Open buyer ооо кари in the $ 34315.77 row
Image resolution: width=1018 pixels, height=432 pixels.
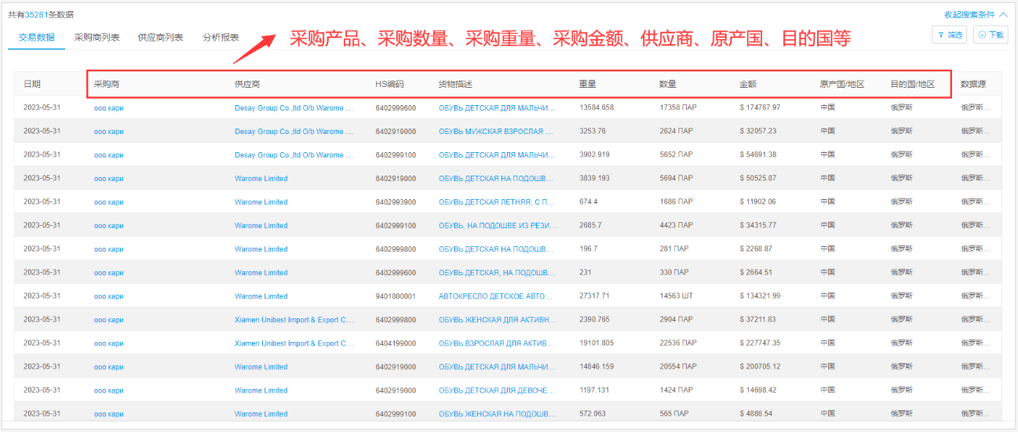[x=109, y=225]
